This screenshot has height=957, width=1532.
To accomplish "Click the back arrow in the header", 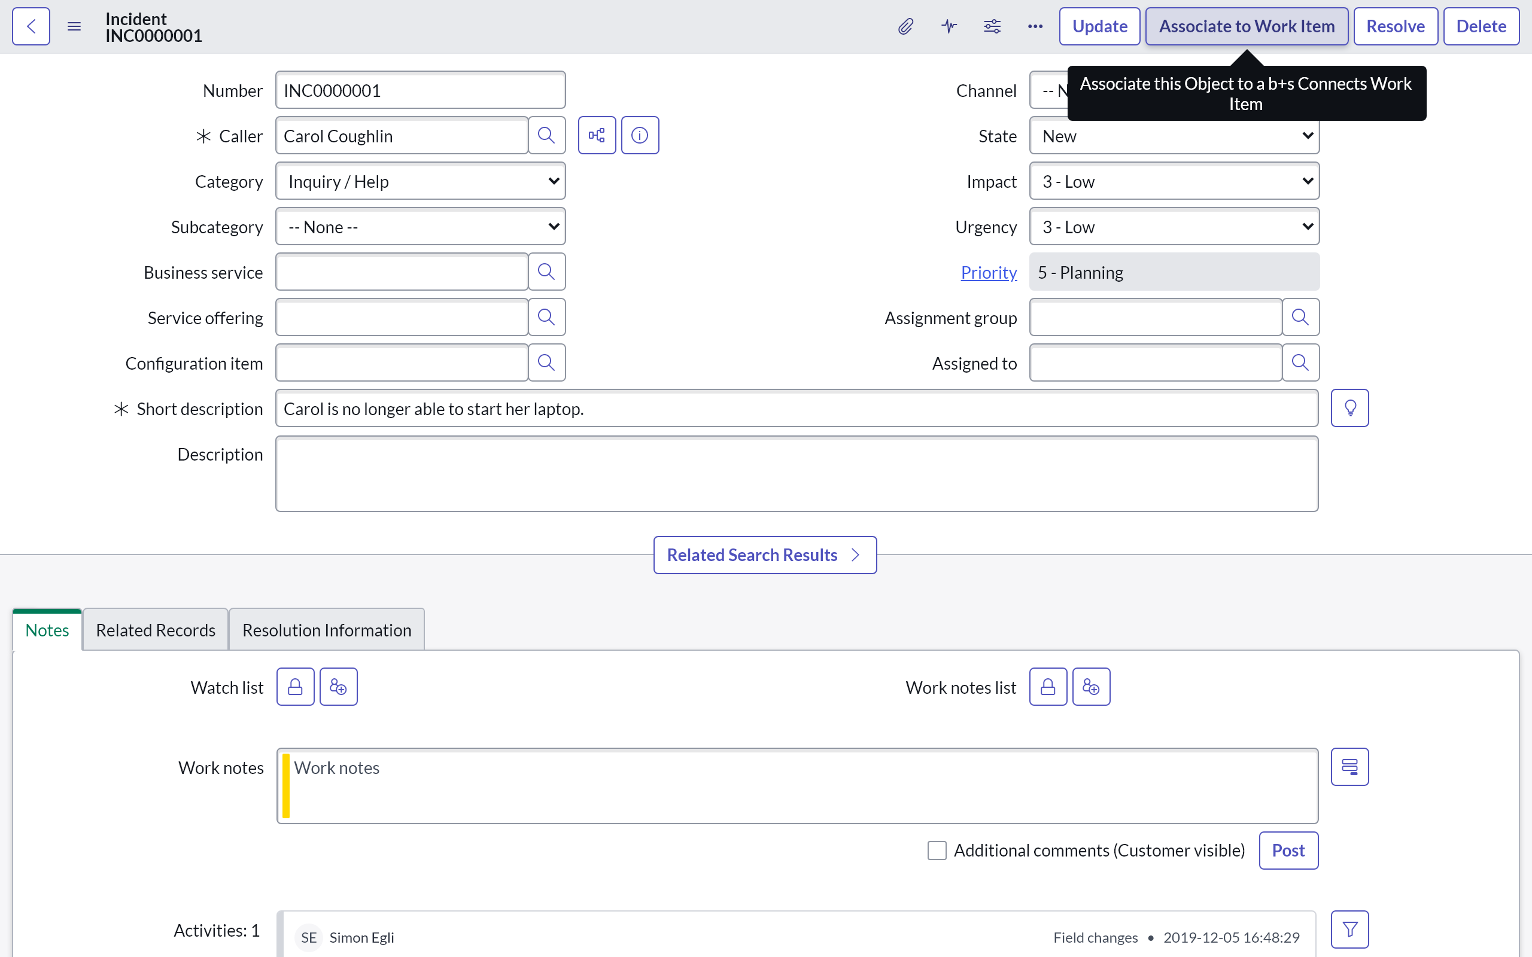I will pos(31,26).
